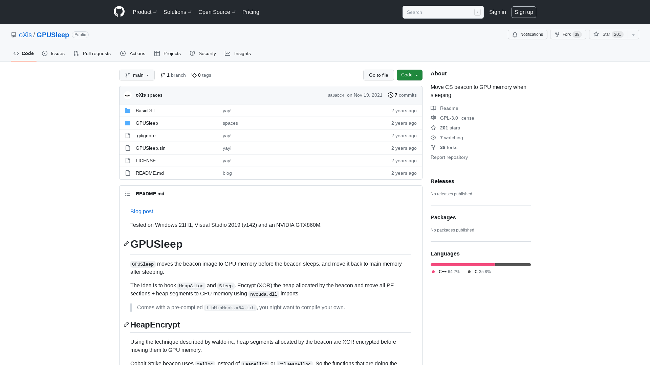Click the slash shortcut icon in search box

[477, 12]
